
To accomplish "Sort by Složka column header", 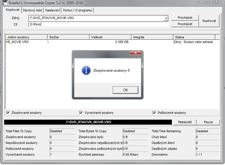I will tap(68, 37).
